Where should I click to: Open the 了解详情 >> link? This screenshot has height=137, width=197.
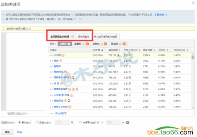coord(161,15)
